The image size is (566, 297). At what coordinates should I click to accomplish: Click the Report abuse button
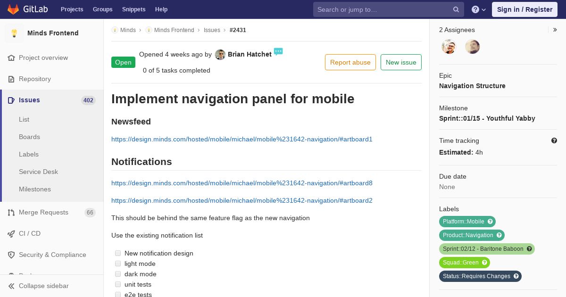350,62
